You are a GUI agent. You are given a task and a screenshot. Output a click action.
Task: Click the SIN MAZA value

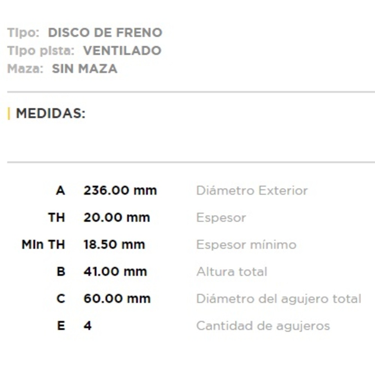pos(85,69)
